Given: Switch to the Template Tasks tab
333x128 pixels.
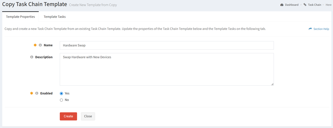Looking at the screenshot, I should pos(55,17).
